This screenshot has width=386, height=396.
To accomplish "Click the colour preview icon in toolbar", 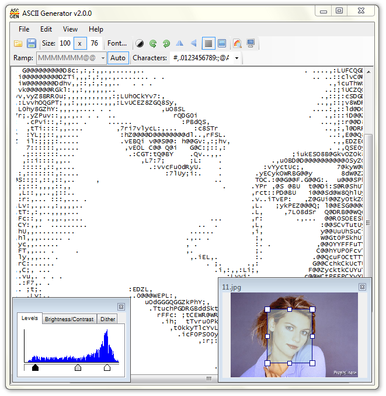I will click(x=237, y=43).
